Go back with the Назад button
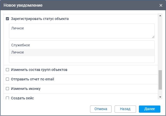Viewport: 166px width, 116px height. pyautogui.click(x=125, y=109)
